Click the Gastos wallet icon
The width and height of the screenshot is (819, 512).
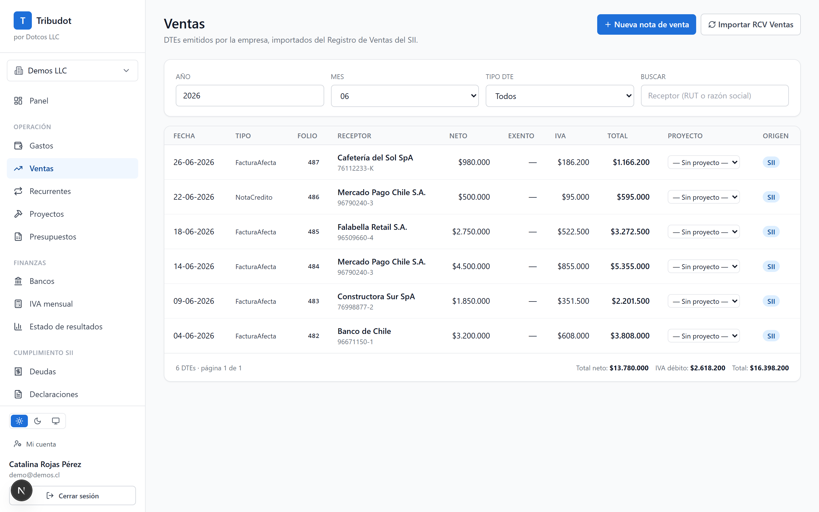18,146
